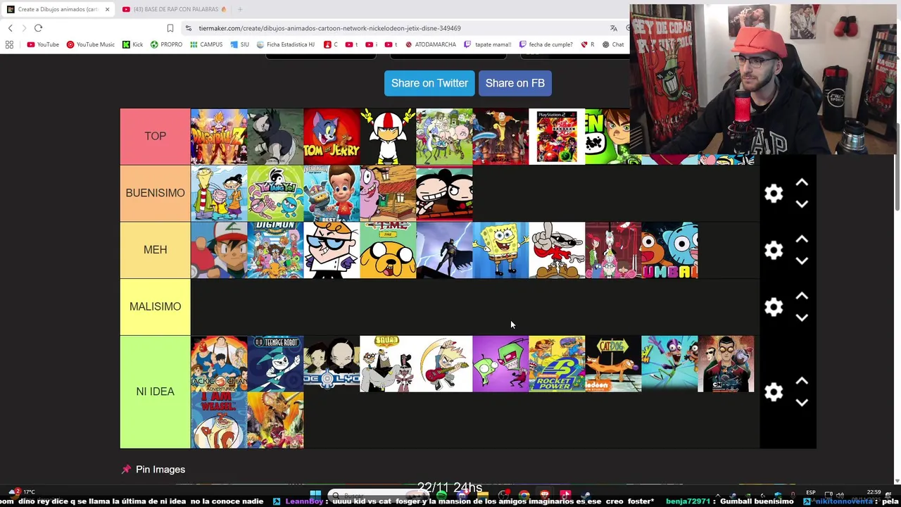Image resolution: width=901 pixels, height=507 pixels.
Task: Select I Am Weasel thumbnail
Action: pyautogui.click(x=219, y=420)
